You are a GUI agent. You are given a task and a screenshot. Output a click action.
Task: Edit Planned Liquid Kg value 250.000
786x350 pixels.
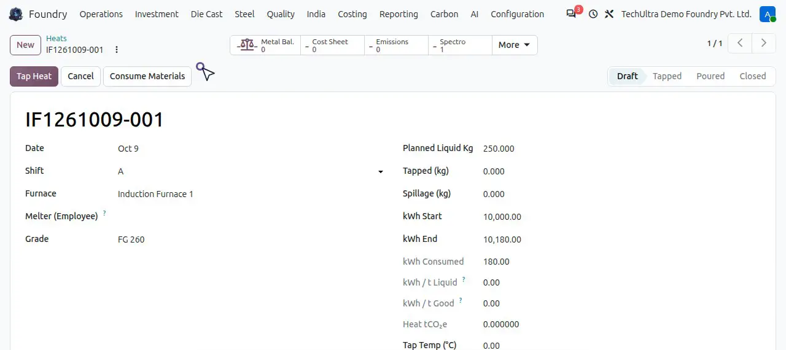pos(622,149)
